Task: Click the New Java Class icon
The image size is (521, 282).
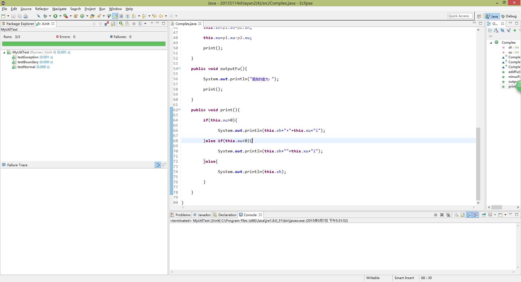Action: pyautogui.click(x=82, y=16)
